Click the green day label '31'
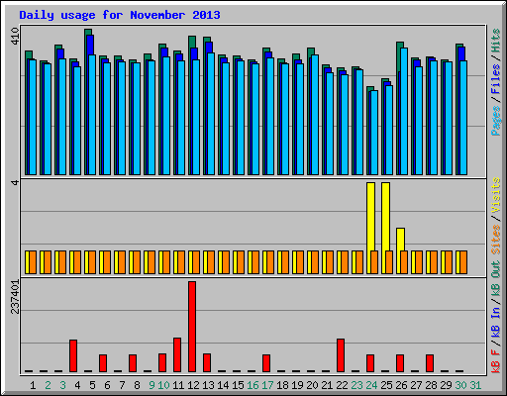The width and height of the screenshot is (507, 396). [475, 385]
